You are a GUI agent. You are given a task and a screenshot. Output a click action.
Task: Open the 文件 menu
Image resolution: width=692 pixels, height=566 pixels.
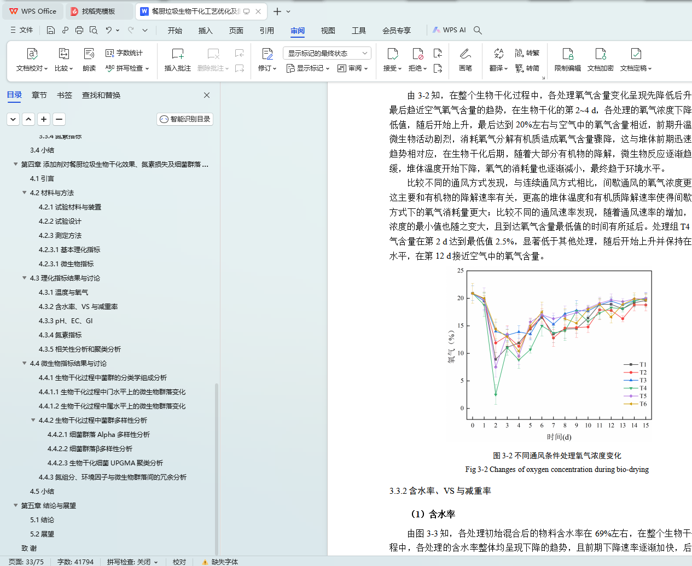(21, 30)
